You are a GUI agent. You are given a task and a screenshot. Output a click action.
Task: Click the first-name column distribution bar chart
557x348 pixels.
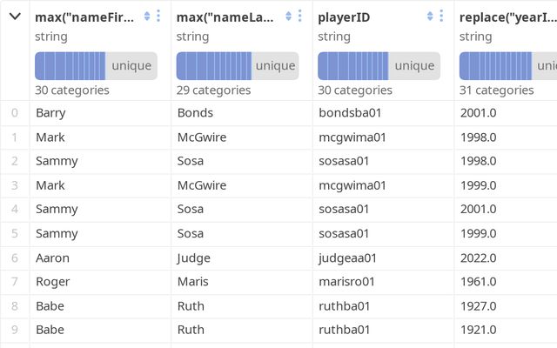(x=96, y=66)
